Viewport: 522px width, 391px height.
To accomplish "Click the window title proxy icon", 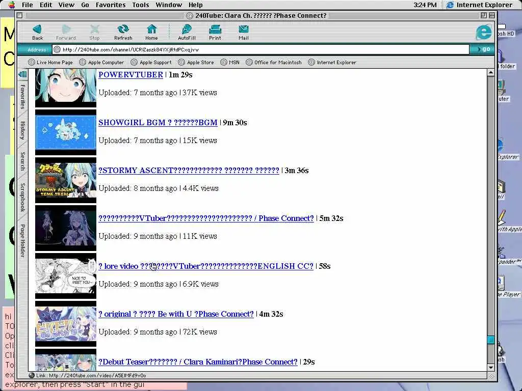I will coord(190,16).
